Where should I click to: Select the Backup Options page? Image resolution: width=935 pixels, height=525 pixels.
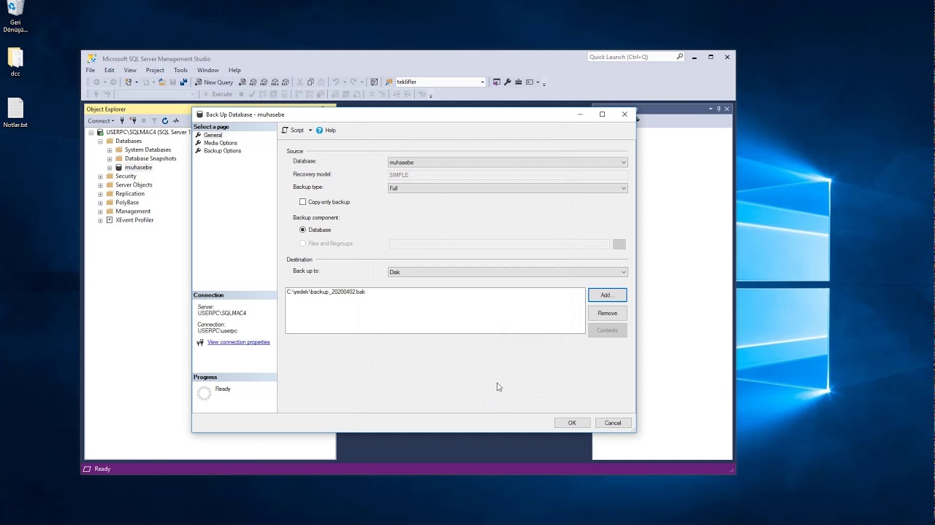point(222,151)
